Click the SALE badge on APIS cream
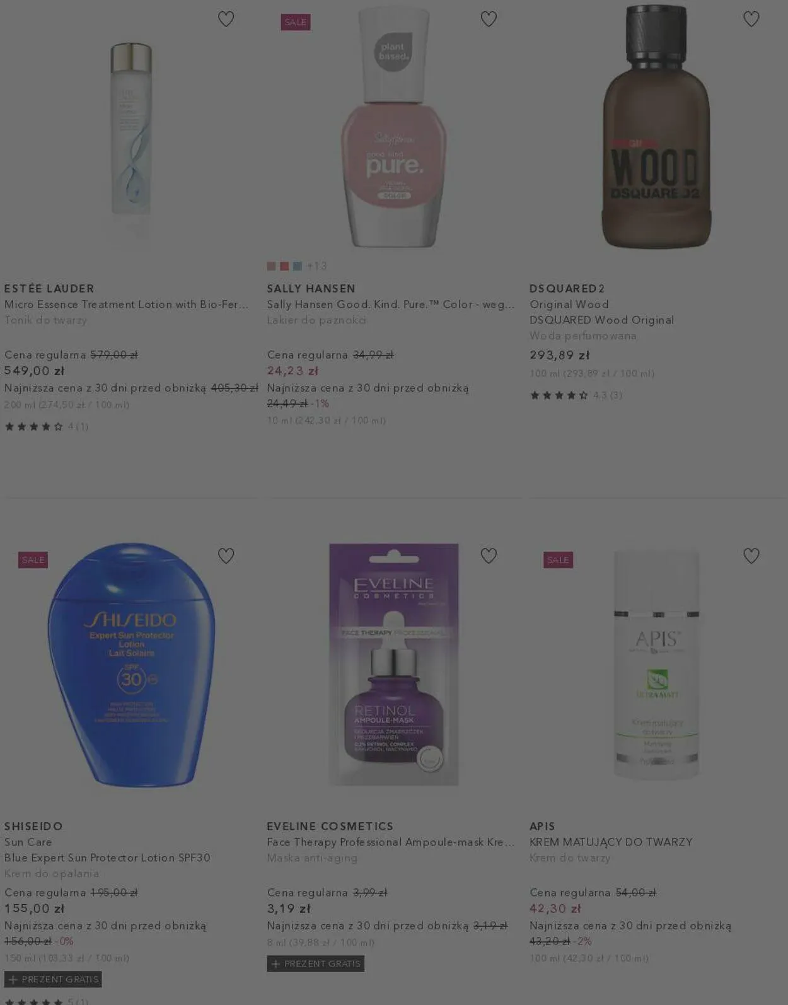788x1005 pixels. tap(558, 560)
